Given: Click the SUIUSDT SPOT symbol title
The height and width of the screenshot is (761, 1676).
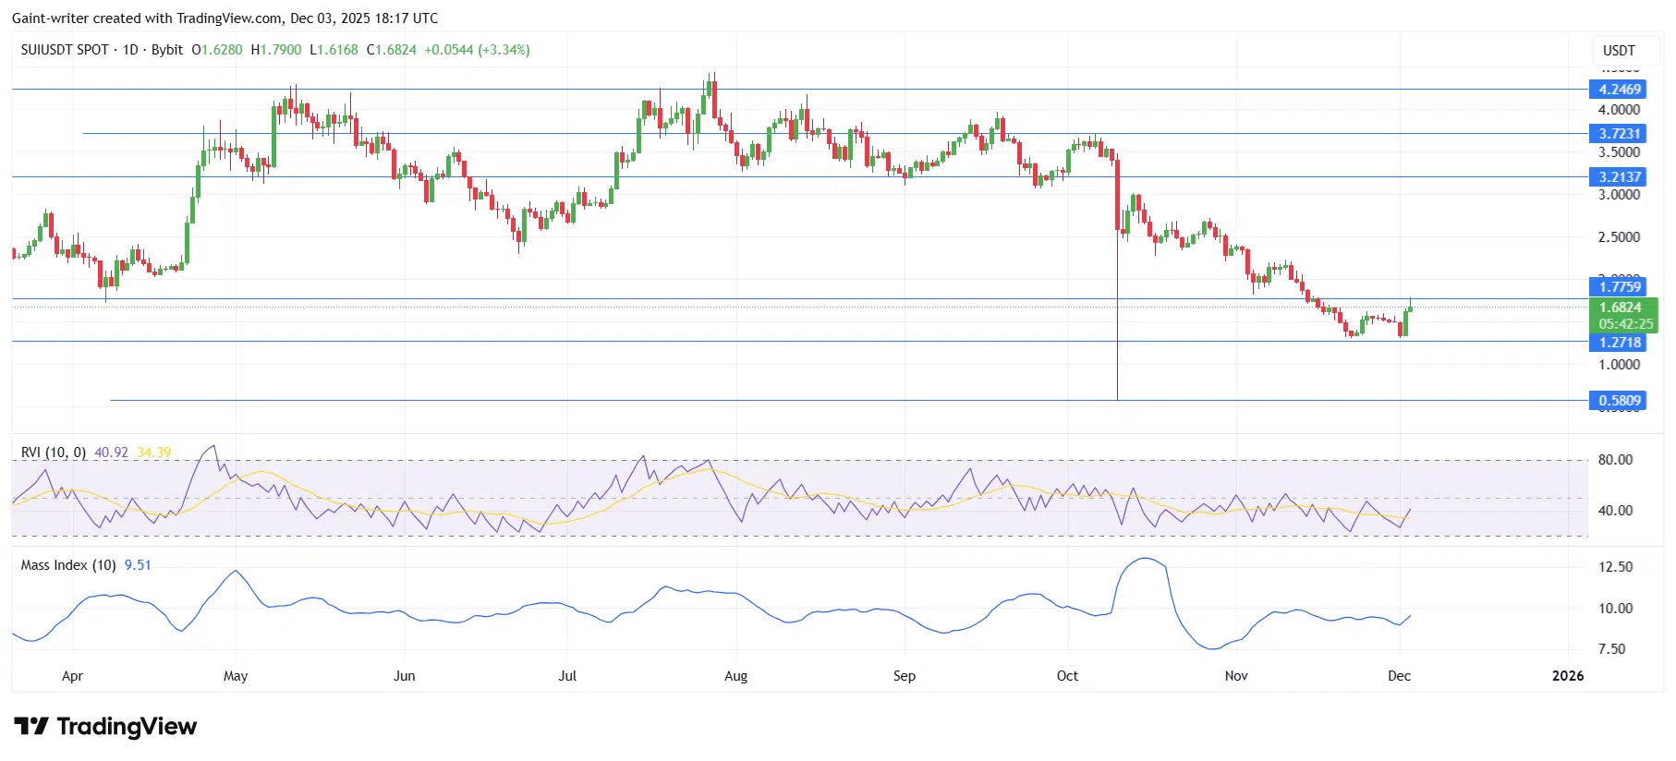Looking at the screenshot, I should pyautogui.click(x=65, y=50).
